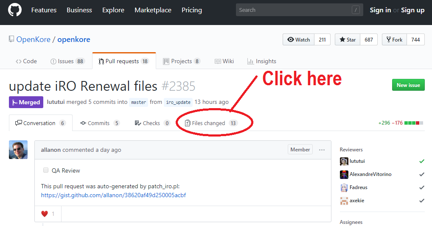Switch to the Issues tab
The height and width of the screenshot is (226, 432).
67,61
